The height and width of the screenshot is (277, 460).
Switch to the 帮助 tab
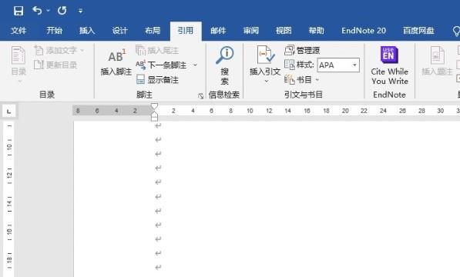[x=316, y=31]
